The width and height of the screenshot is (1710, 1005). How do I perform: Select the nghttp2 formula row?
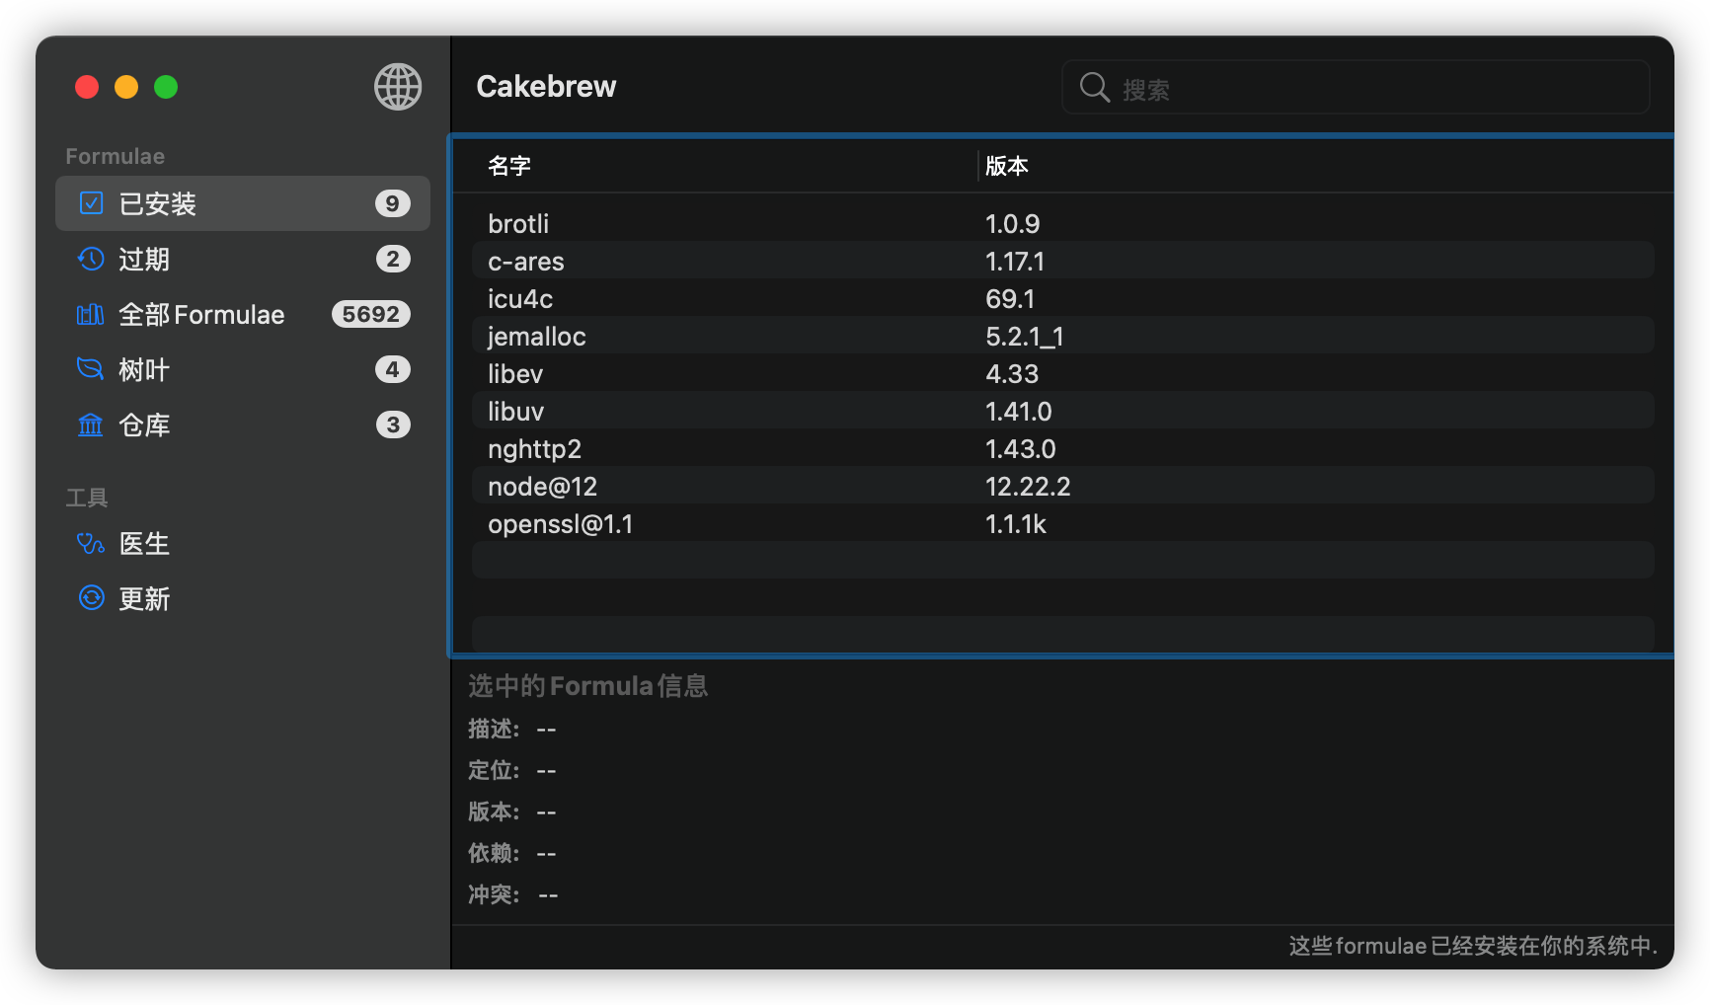pyautogui.click(x=1063, y=449)
